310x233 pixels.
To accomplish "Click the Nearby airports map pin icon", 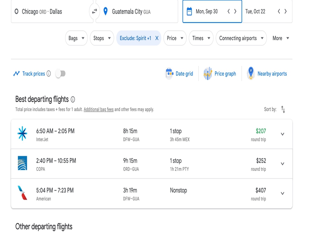I will pos(251,73).
